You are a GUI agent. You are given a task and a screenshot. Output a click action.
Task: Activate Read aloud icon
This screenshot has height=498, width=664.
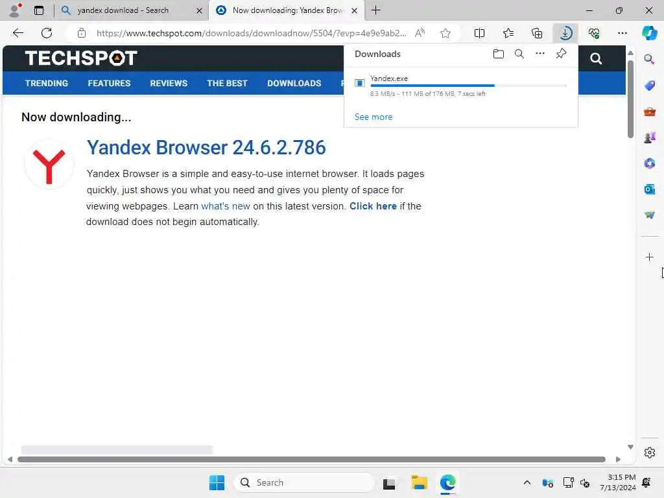tap(420, 33)
